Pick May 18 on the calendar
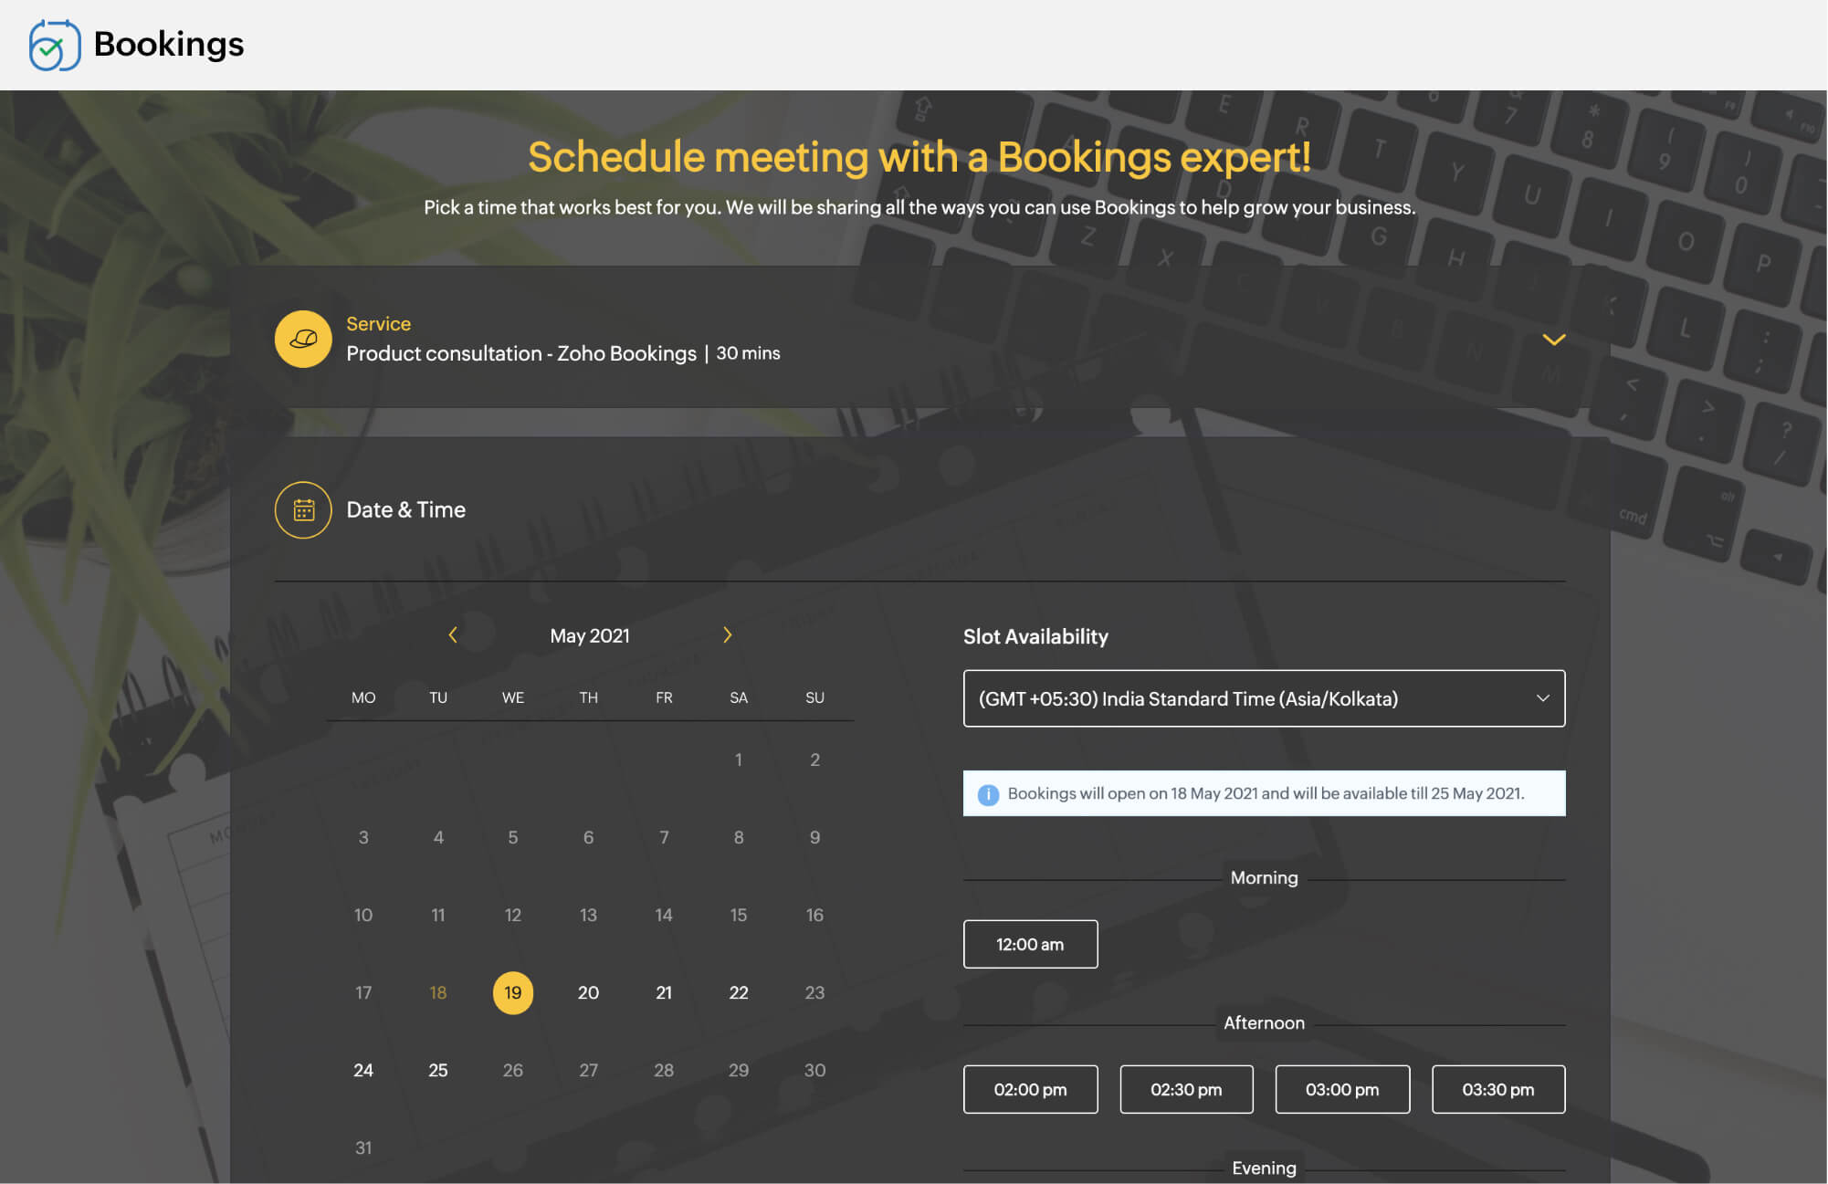The width and height of the screenshot is (1828, 1184). (x=438, y=992)
